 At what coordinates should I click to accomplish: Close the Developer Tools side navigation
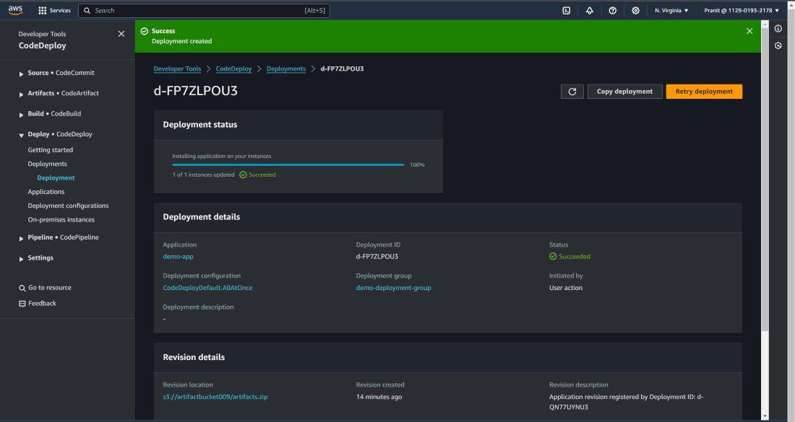(121, 34)
